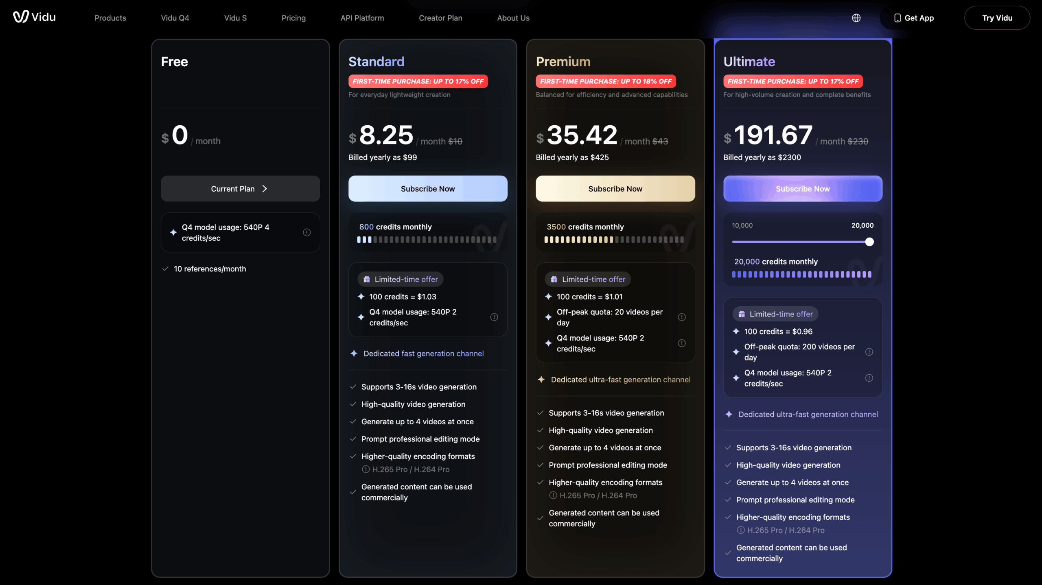Click the Standard Limited-time offer tag
This screenshot has width=1042, height=585.
[401, 279]
